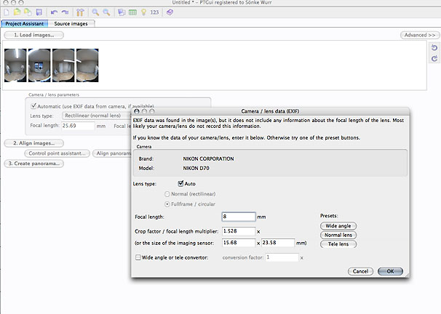Click the Open project folder icon
This screenshot has height=314, width=441.
tap(17, 13)
